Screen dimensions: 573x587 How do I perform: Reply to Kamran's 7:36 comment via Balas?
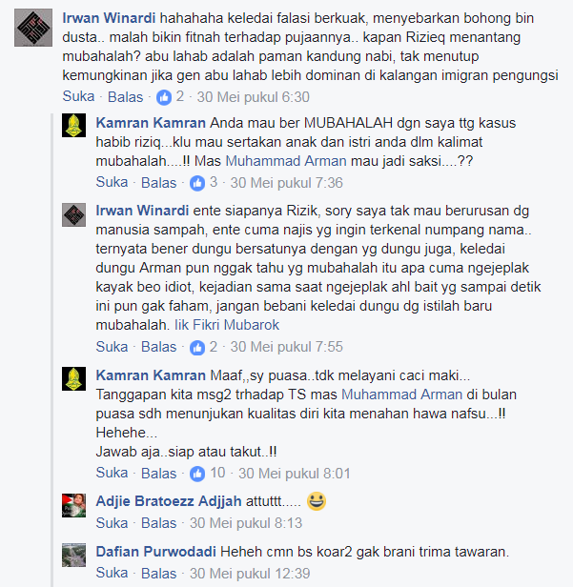pos(158,183)
